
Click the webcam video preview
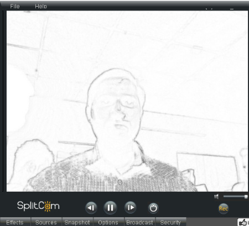click(x=127, y=101)
